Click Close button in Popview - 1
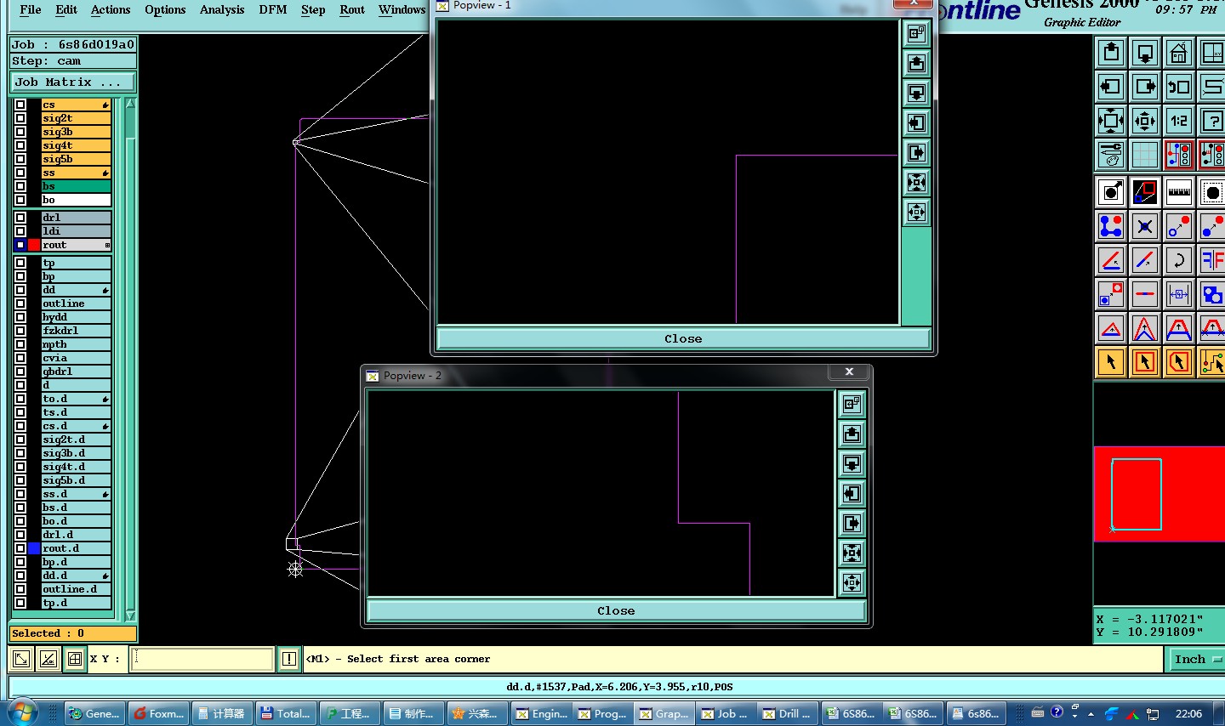The width and height of the screenshot is (1225, 726). (x=683, y=338)
